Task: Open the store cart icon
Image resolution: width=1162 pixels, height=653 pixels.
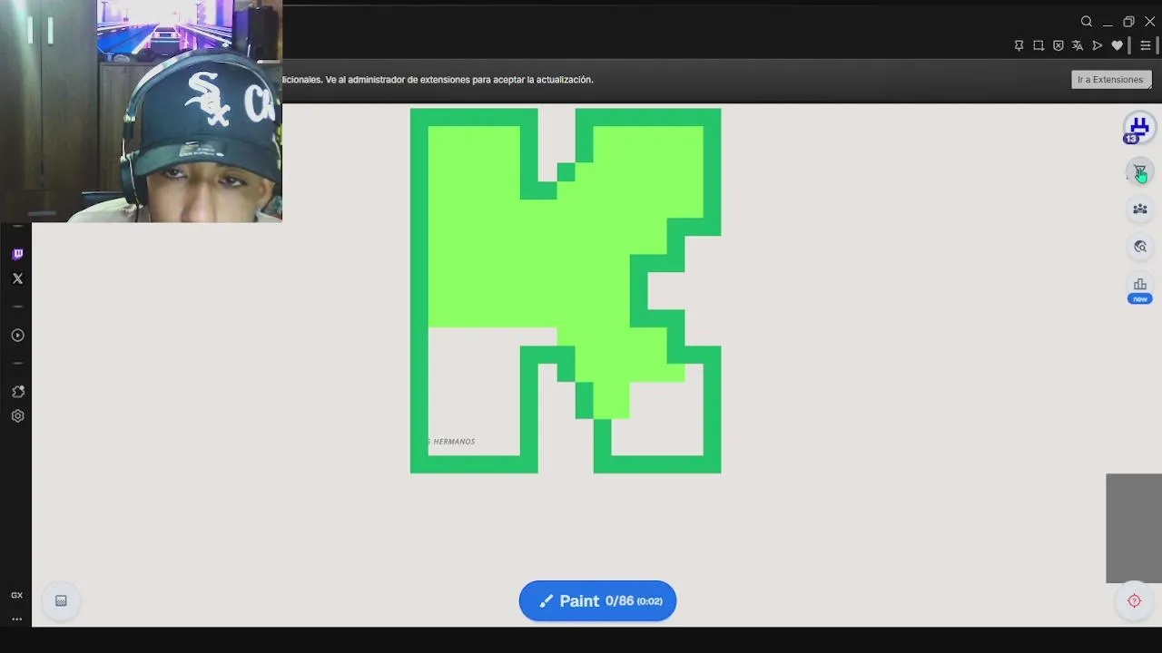Action: [1140, 171]
